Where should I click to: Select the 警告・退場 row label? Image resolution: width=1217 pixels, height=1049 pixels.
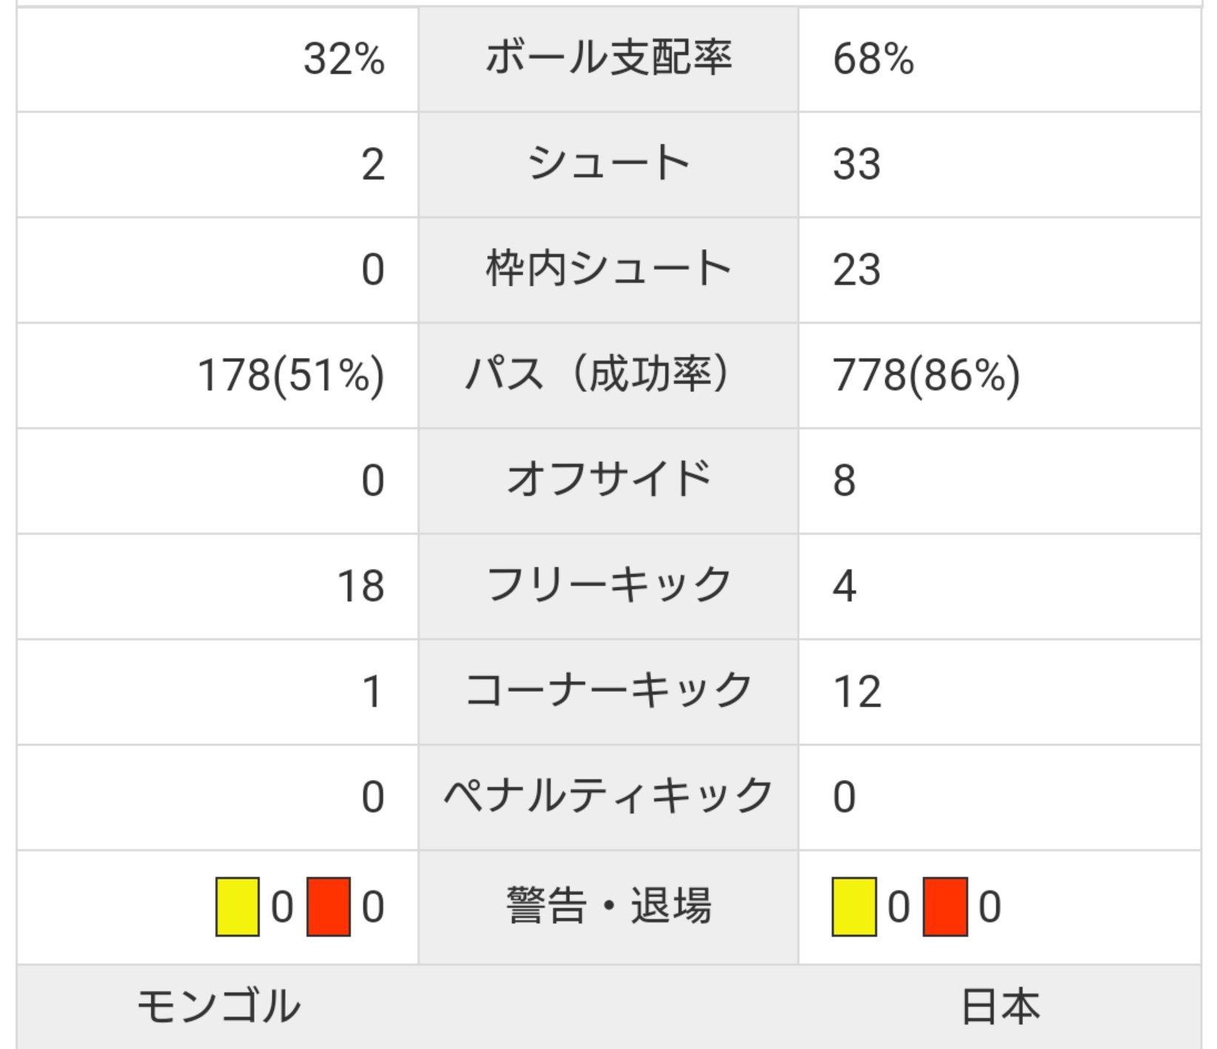click(608, 906)
